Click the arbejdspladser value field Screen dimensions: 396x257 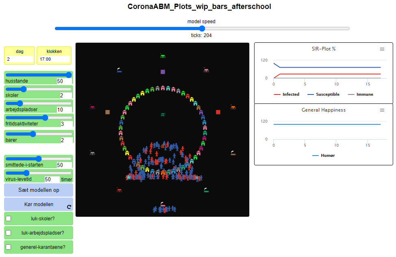pos(64,110)
